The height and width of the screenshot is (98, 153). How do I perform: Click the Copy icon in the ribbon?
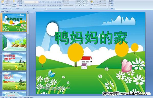tap(6, 3)
